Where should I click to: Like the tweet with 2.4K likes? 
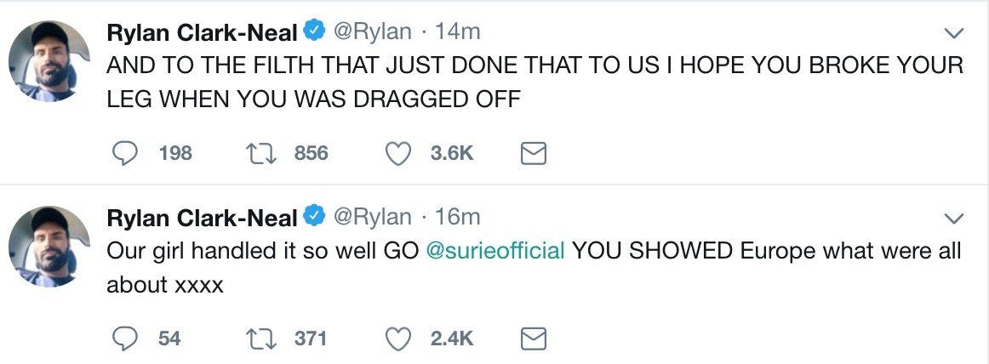[398, 338]
